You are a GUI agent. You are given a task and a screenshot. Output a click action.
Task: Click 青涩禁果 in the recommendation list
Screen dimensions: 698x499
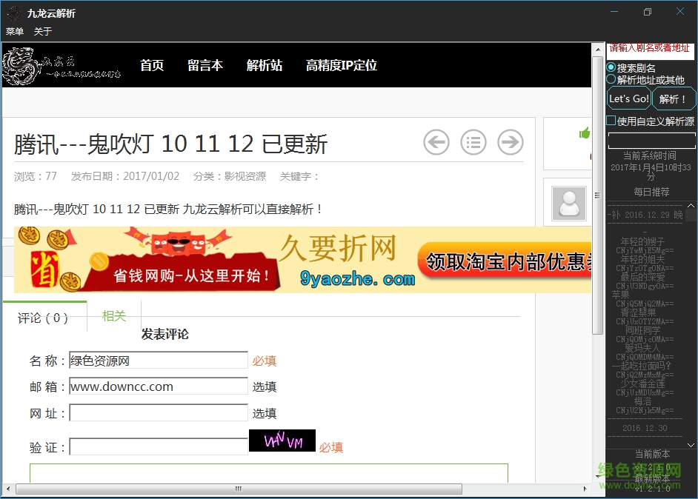click(x=638, y=312)
